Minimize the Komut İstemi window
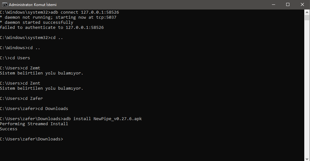 (274, 4)
